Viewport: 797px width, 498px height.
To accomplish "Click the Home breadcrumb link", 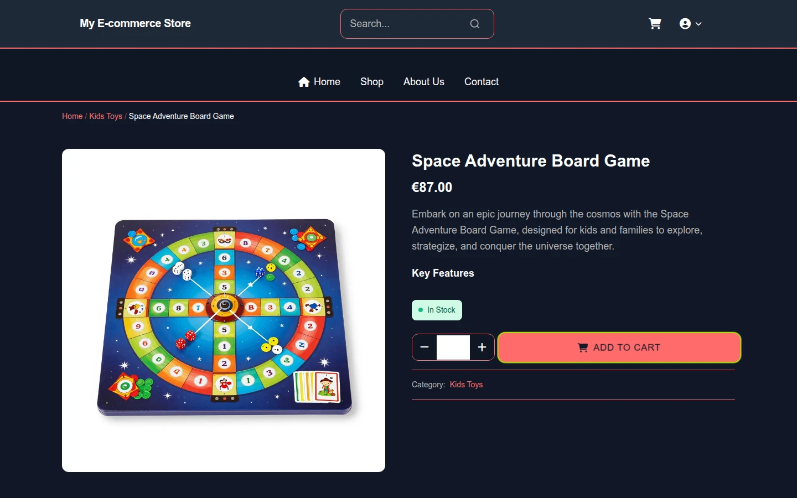I will [73, 116].
